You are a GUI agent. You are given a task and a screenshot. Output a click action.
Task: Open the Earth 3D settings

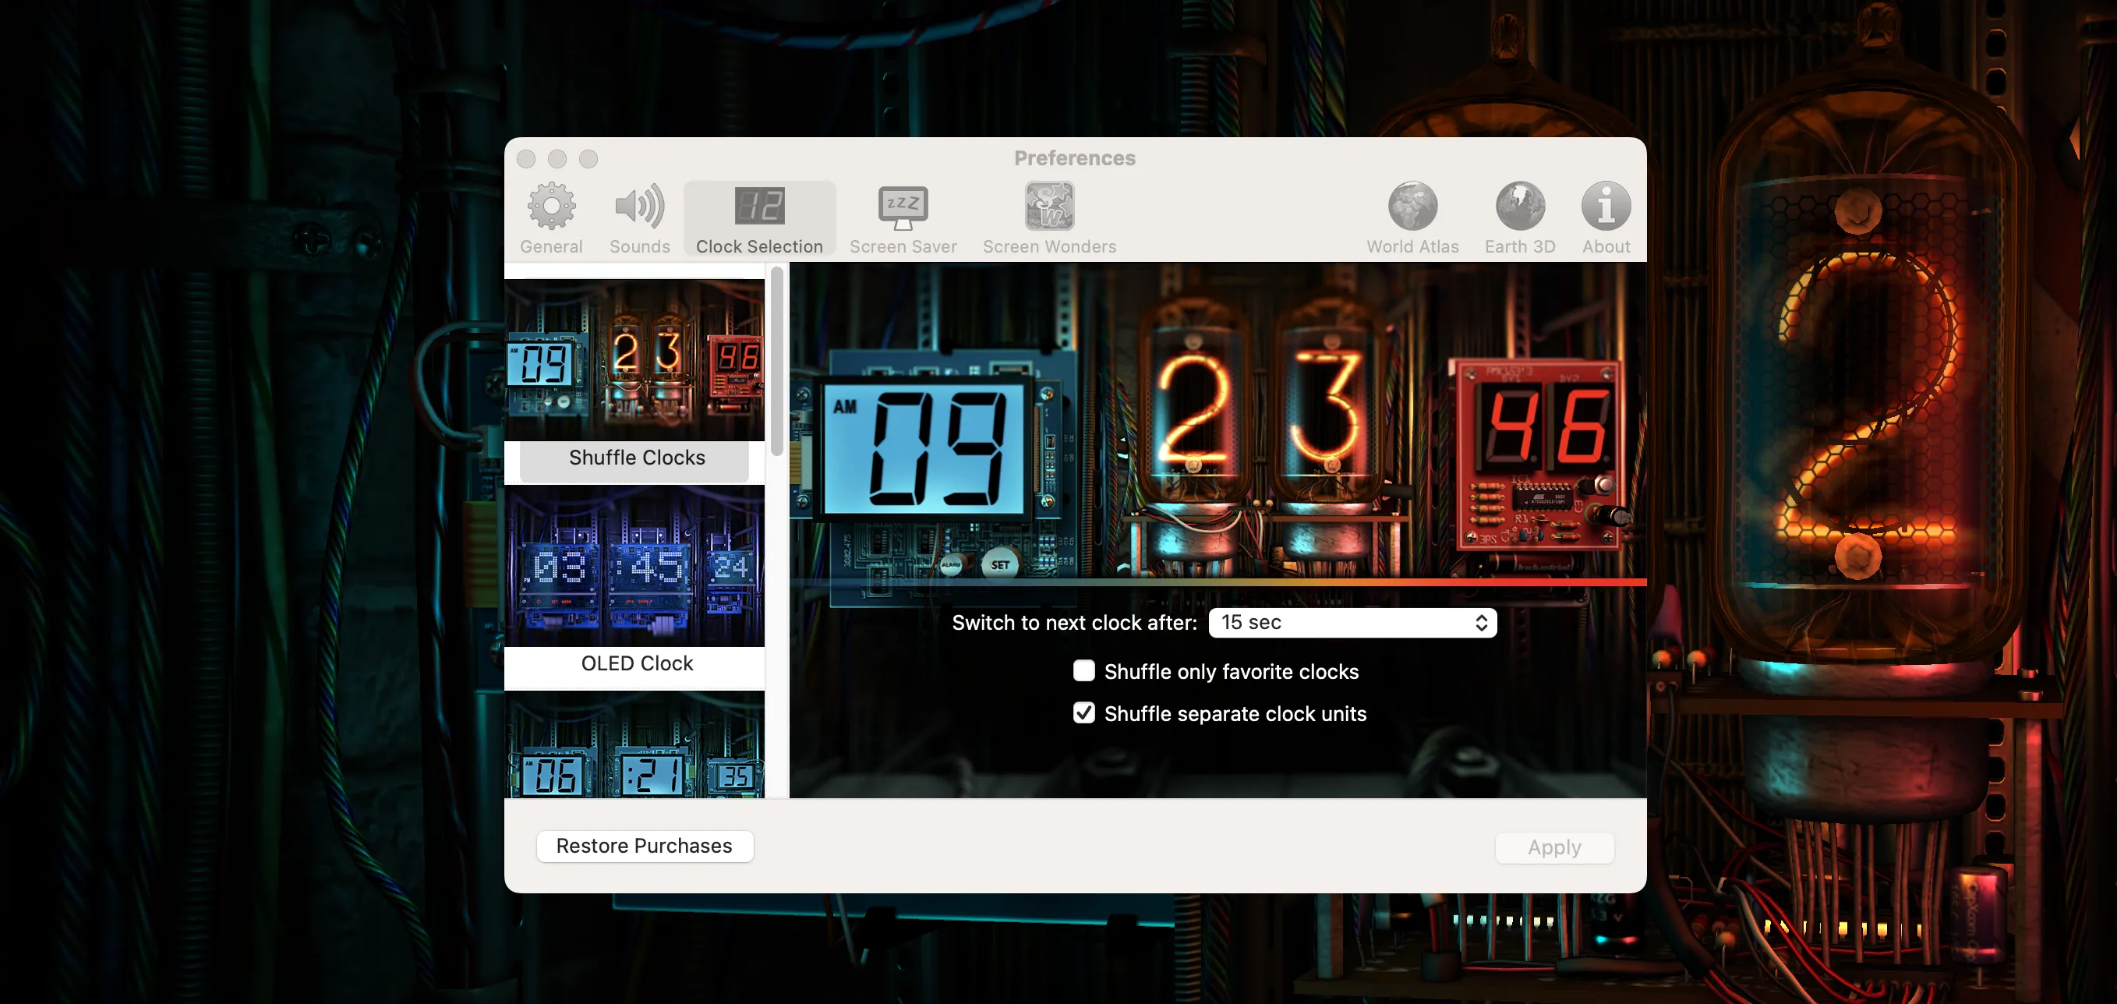pos(1518,215)
